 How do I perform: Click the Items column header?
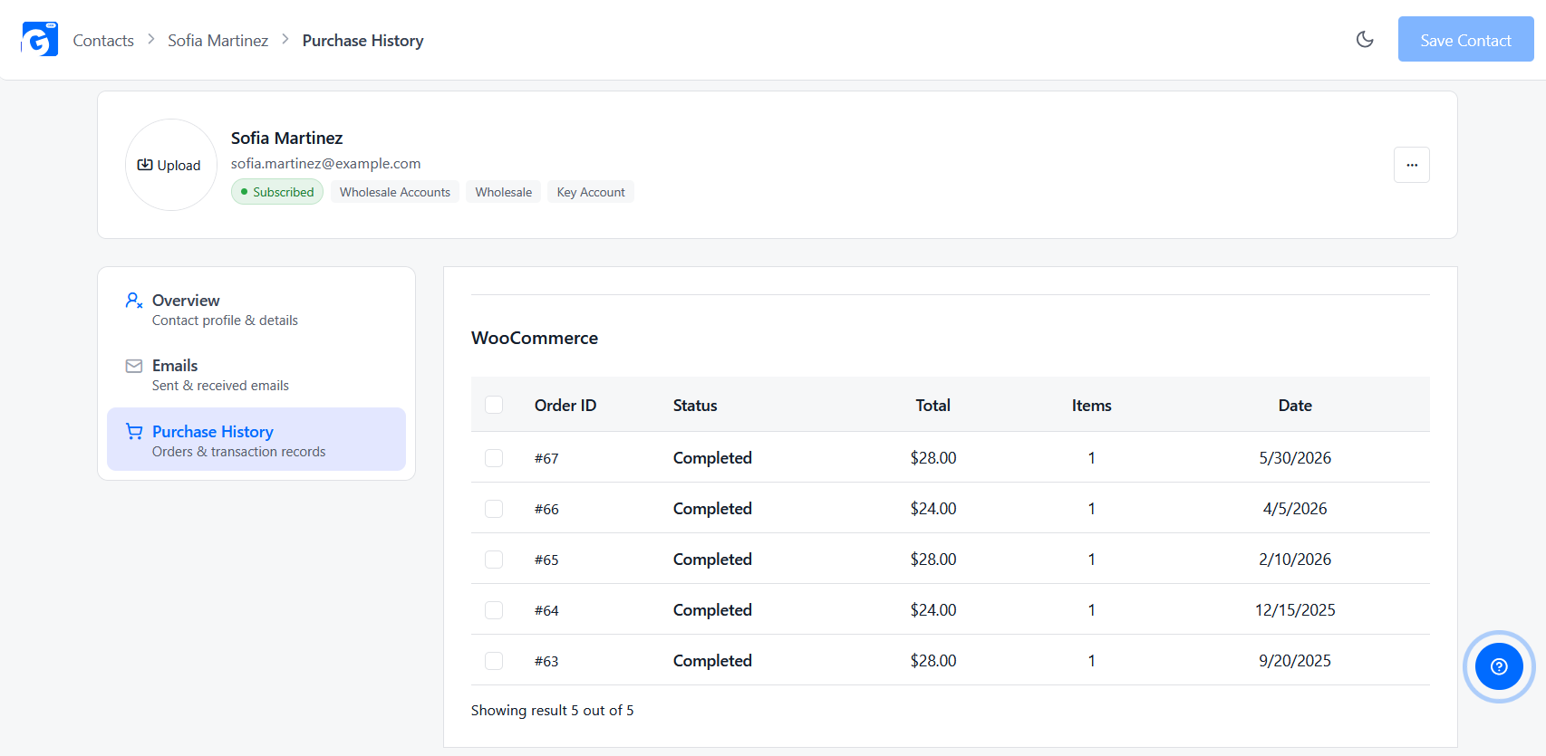tap(1092, 406)
